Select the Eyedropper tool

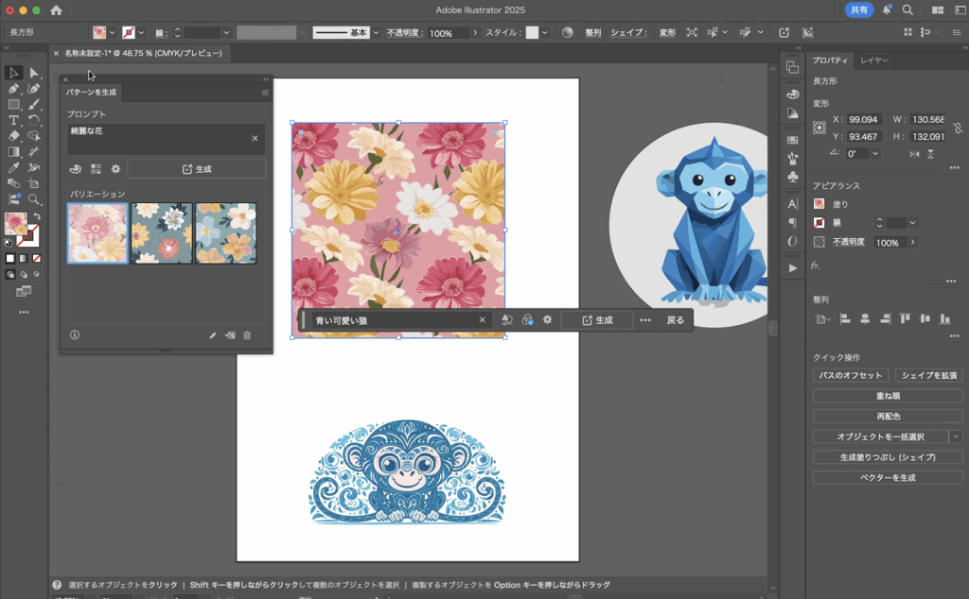tap(14, 168)
